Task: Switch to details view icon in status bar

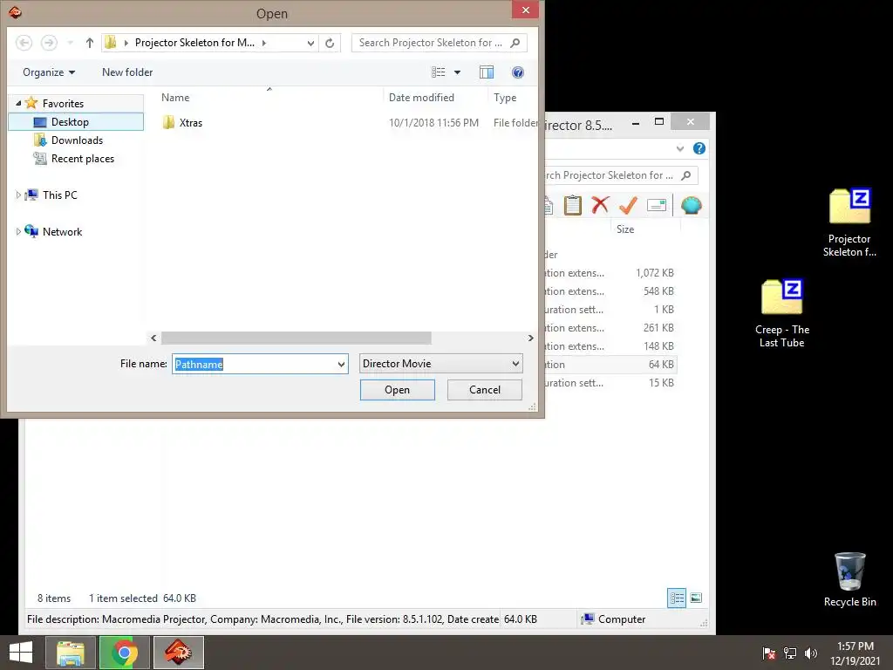Action: [677, 598]
